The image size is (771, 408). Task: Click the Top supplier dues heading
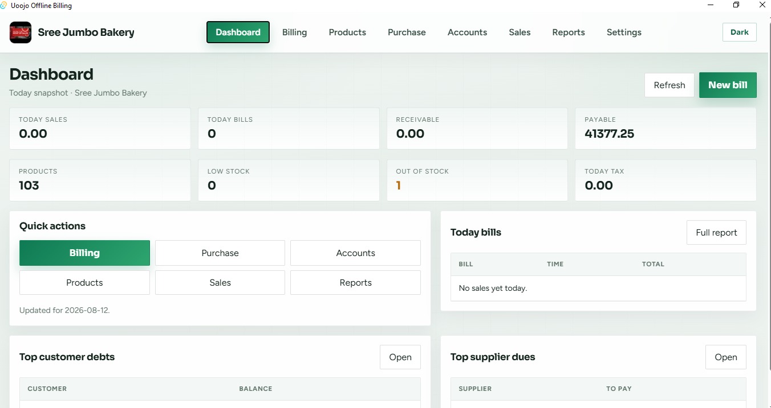click(493, 357)
